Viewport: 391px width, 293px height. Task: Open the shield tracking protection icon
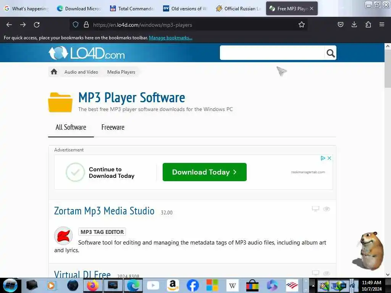click(76, 24)
